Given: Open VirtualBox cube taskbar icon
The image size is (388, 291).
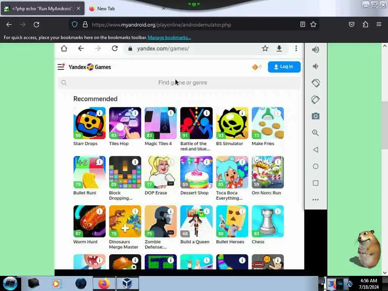Looking at the screenshot, I should click(127, 283).
